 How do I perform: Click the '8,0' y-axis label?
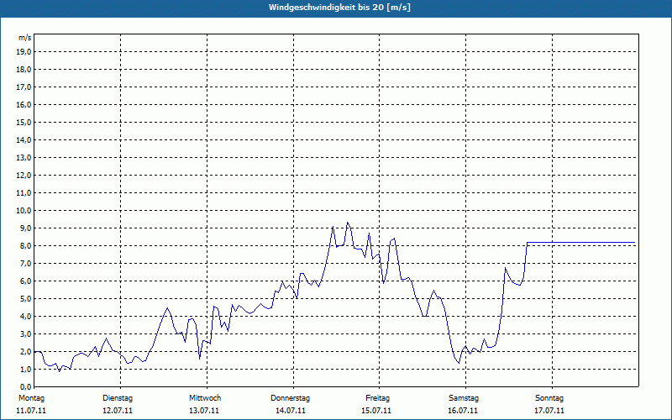tap(25, 245)
